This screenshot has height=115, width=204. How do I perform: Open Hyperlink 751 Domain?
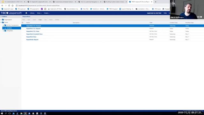coord(34,26)
